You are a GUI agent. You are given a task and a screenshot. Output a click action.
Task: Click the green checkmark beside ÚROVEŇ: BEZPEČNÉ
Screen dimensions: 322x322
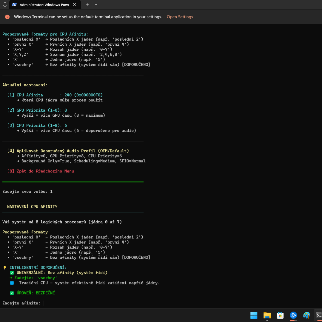coord(12,293)
